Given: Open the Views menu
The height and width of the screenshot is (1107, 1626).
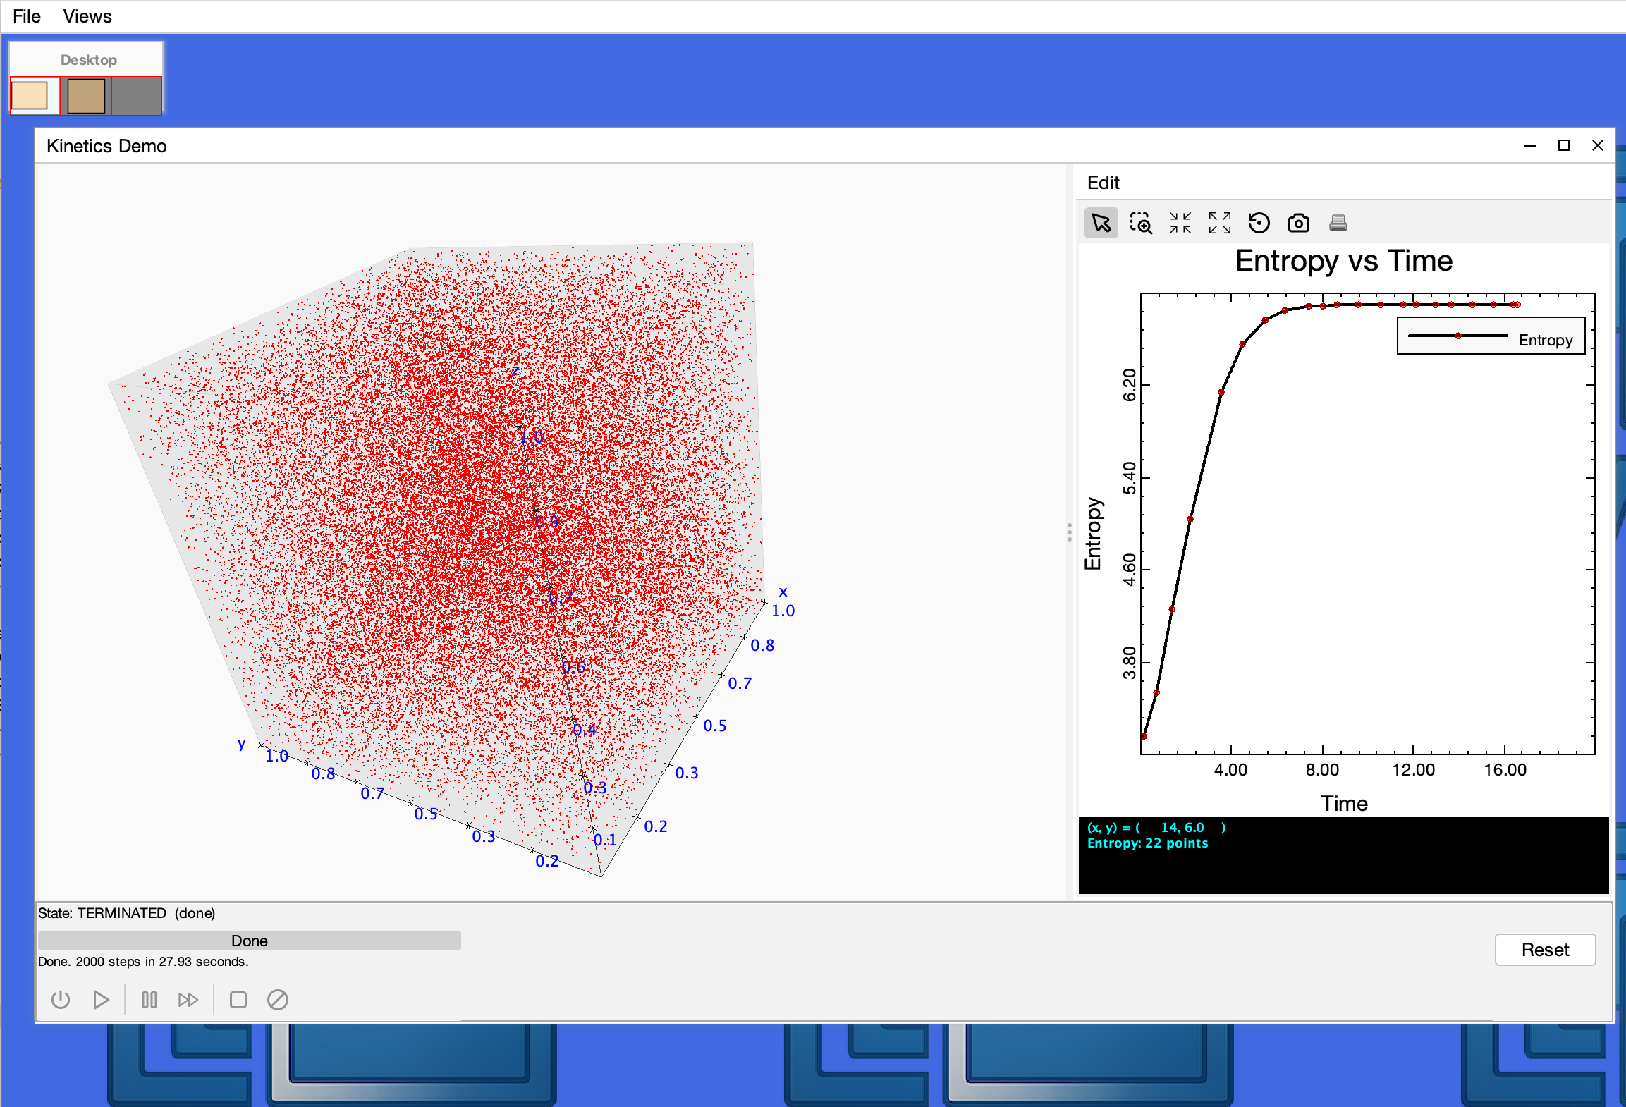Looking at the screenshot, I should coord(87,16).
